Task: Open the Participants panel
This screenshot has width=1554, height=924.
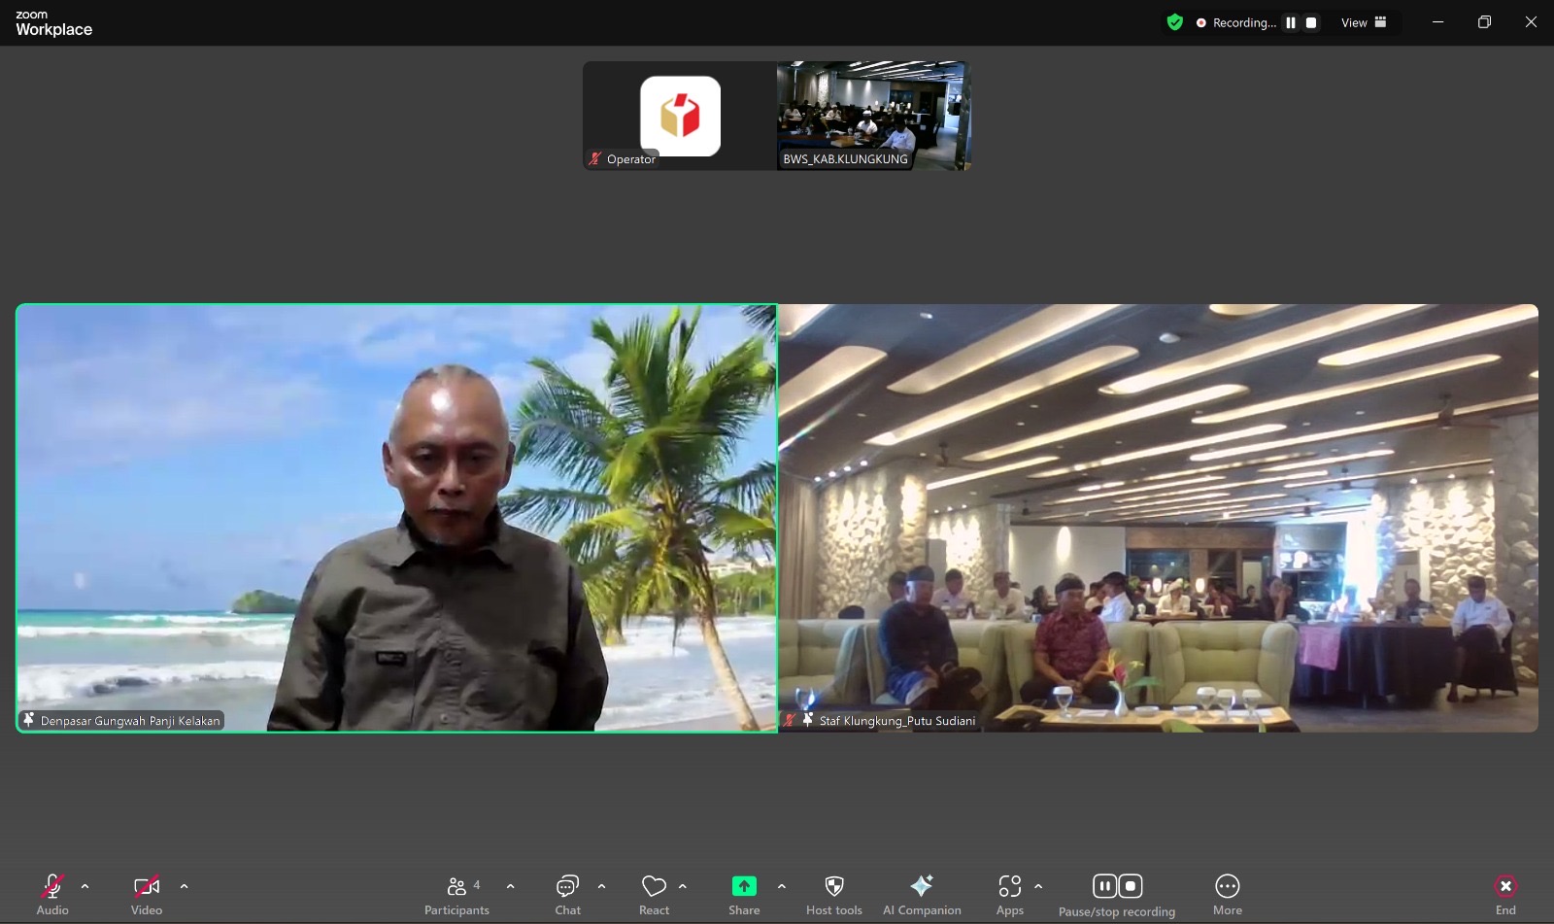Action: (456, 887)
